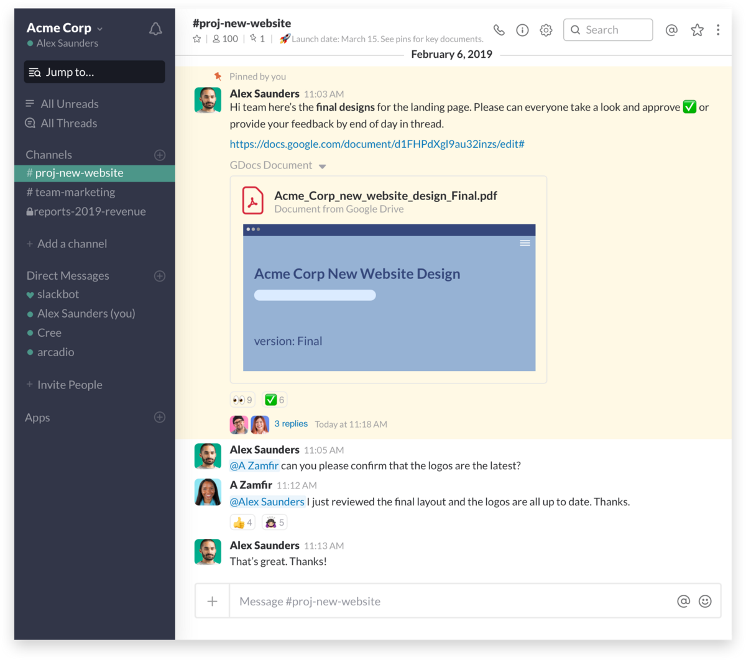View the 100 channel members
Viewport: 746px width, 660px height.
coord(225,39)
